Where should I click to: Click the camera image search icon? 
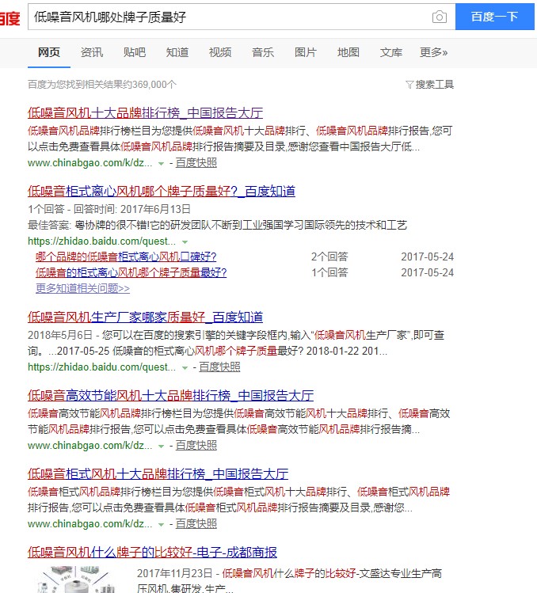[x=439, y=17]
